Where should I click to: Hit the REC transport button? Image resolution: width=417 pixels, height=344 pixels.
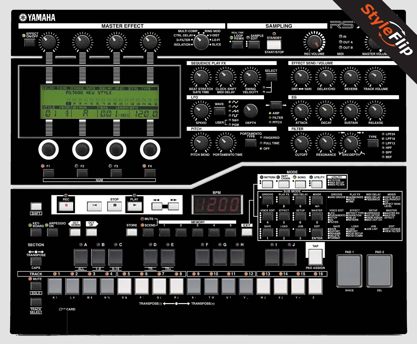tap(66, 206)
